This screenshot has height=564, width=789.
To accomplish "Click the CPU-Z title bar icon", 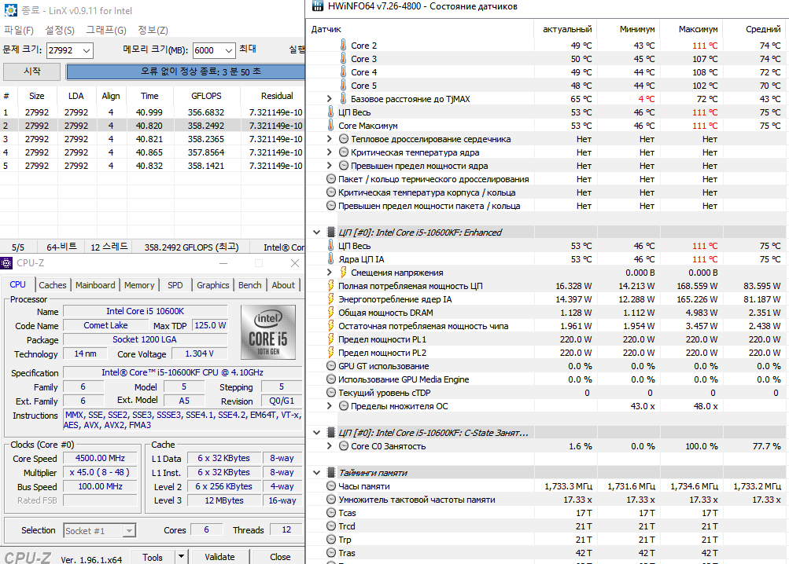I will pos(6,263).
